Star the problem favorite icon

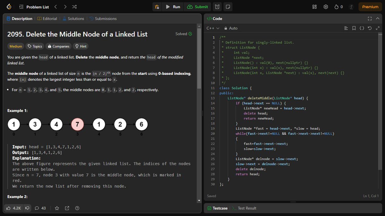click(x=57, y=208)
